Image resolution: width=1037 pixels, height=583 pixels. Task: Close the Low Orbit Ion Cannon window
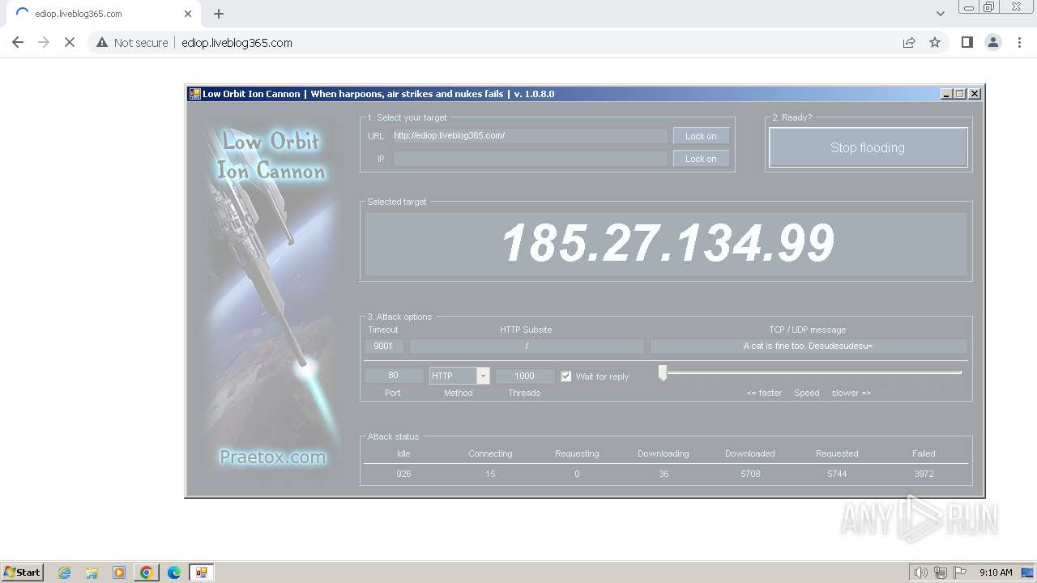(x=975, y=94)
